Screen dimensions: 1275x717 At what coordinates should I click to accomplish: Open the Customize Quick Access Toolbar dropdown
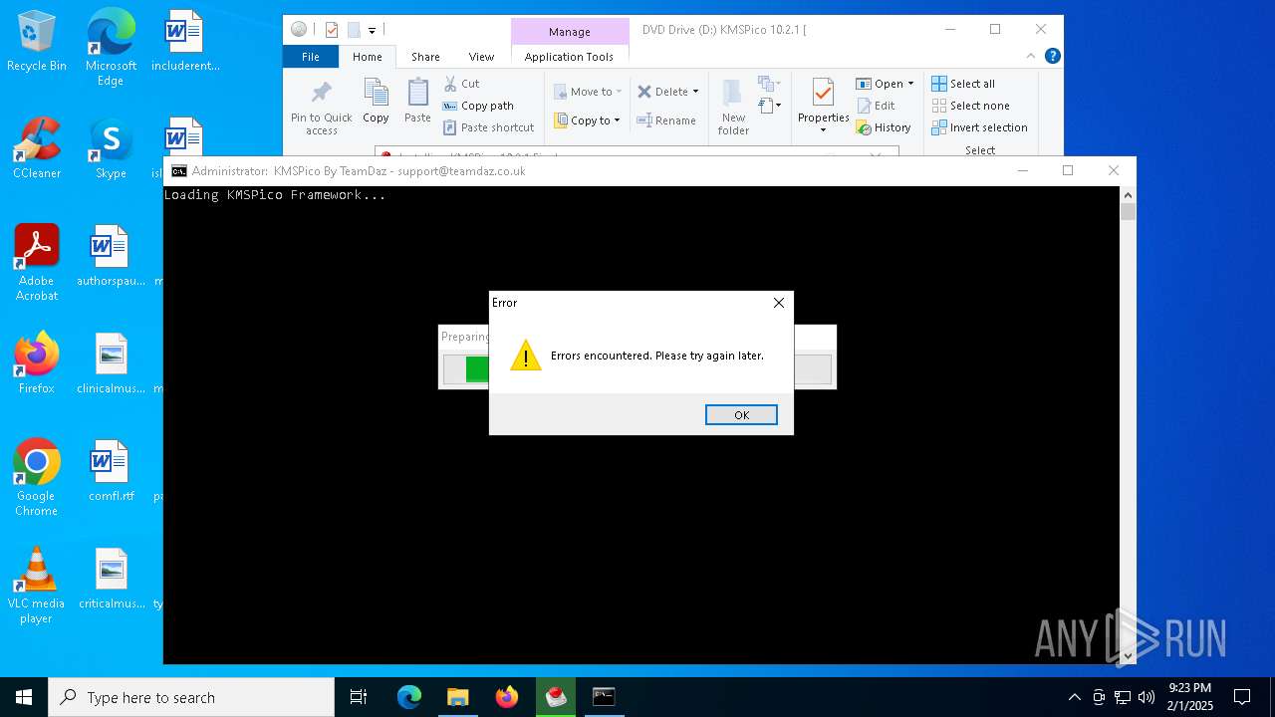click(x=372, y=31)
